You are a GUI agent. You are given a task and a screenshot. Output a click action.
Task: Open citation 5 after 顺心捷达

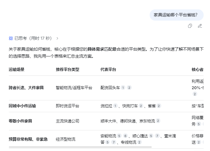151,136
